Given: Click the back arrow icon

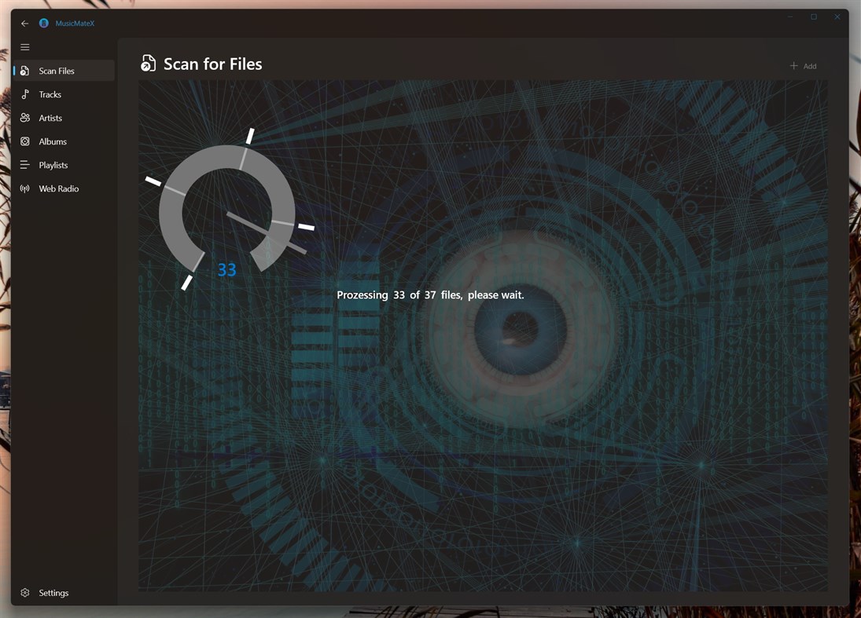Looking at the screenshot, I should (24, 24).
